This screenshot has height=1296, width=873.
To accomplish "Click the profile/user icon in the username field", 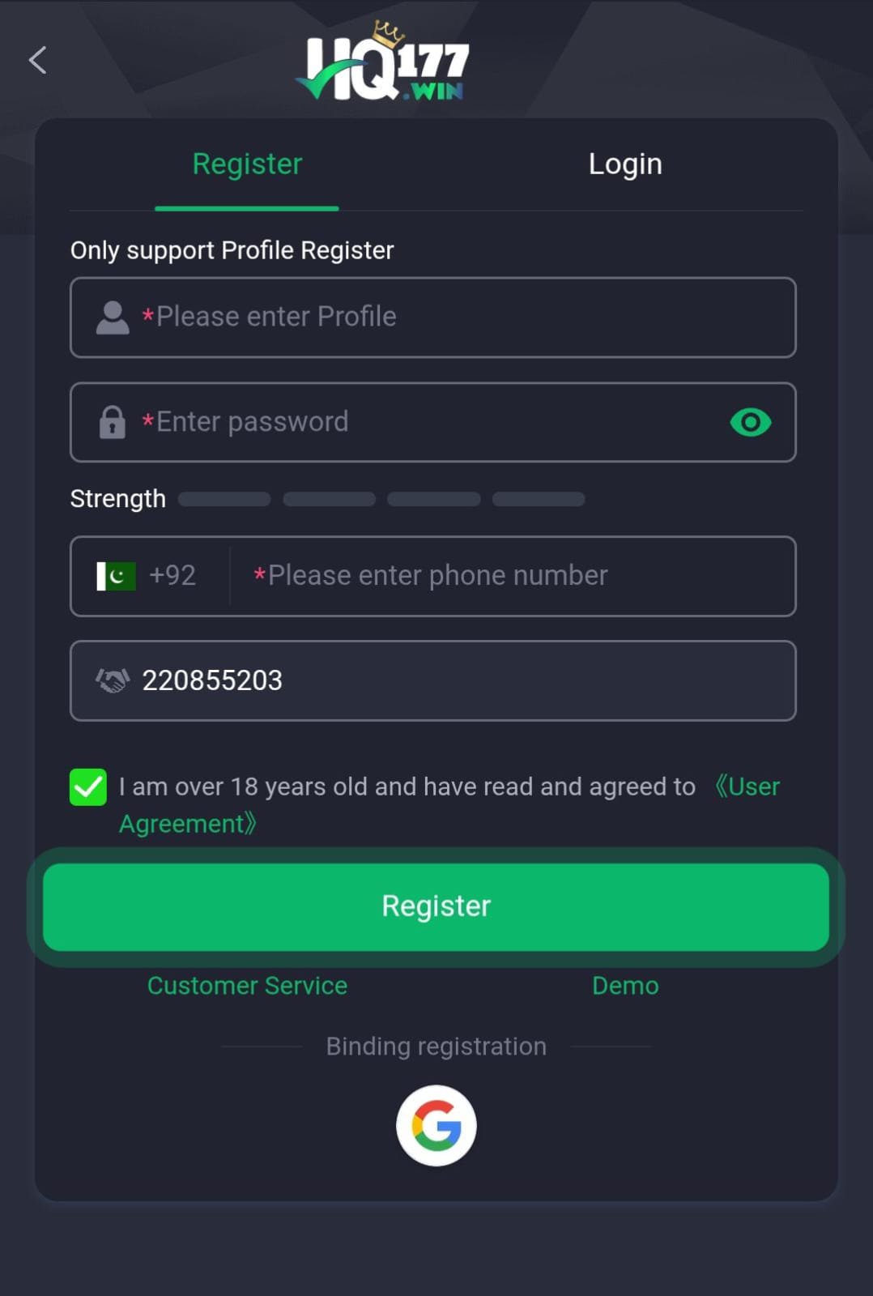I will [113, 317].
